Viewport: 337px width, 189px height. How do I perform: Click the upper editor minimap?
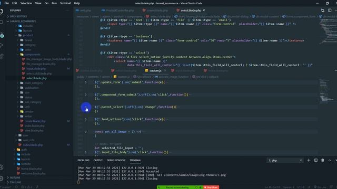click(x=328, y=32)
